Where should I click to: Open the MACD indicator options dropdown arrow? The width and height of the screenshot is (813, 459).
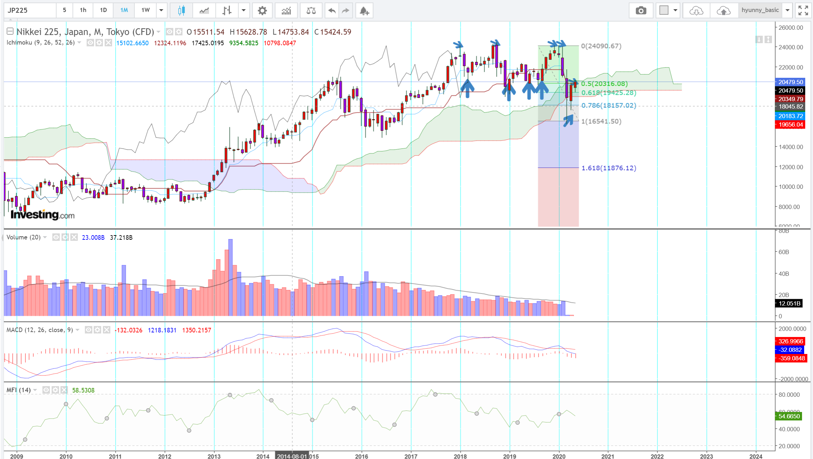pyautogui.click(x=78, y=330)
